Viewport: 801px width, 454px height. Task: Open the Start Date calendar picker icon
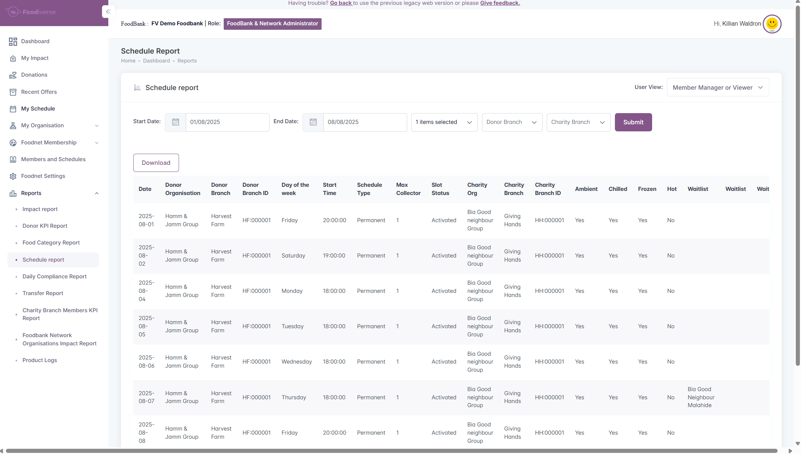click(175, 122)
